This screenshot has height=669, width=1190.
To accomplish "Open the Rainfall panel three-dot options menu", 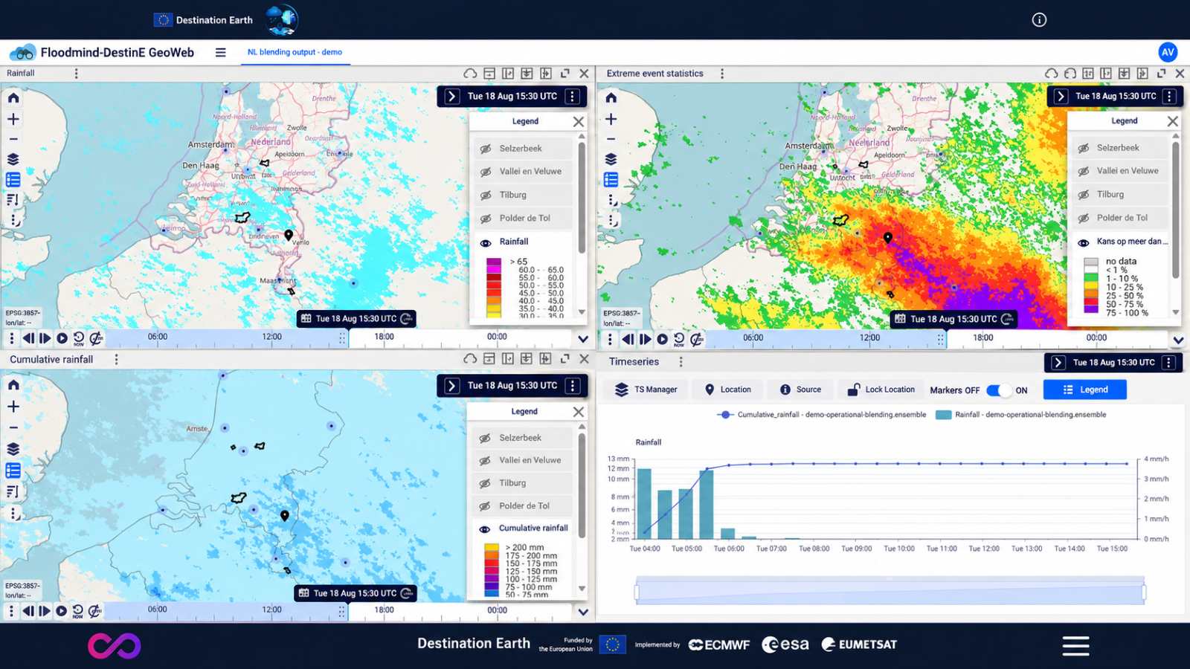I will coord(76,74).
